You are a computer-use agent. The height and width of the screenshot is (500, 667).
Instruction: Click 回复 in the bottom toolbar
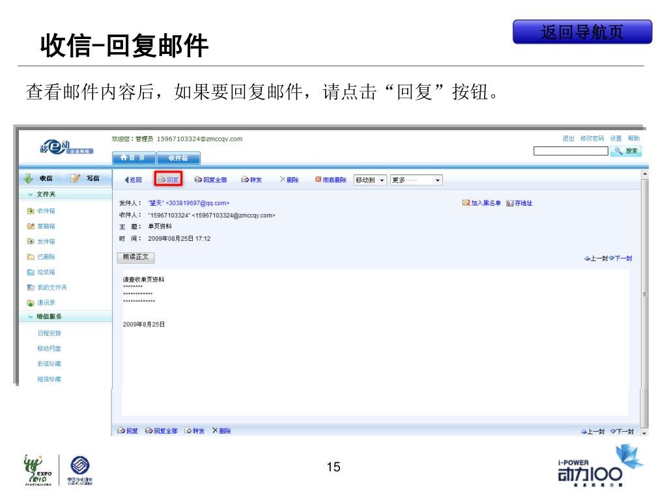tap(128, 431)
